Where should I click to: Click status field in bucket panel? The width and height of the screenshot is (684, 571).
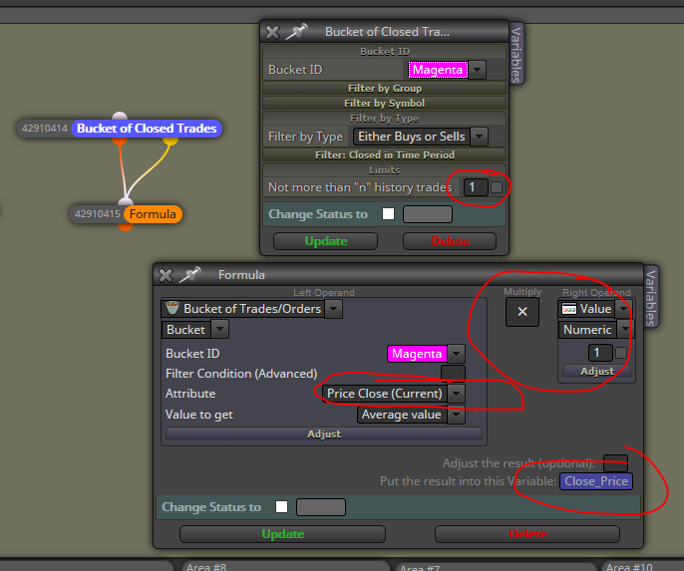coord(428,214)
